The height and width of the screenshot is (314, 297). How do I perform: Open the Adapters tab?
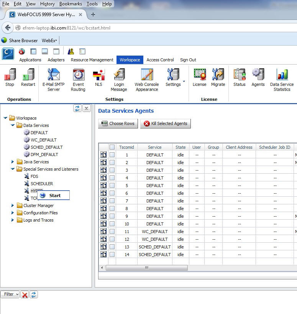coord(56,60)
